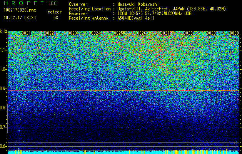Click the 0830 time marker

(234, 33)
